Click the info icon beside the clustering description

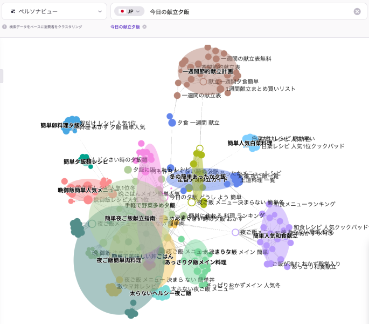coord(4,26)
